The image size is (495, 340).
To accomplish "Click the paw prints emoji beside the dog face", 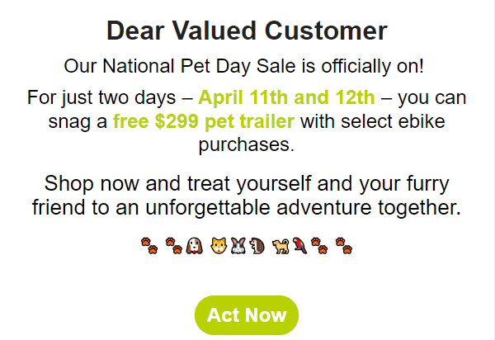I will (x=173, y=246).
